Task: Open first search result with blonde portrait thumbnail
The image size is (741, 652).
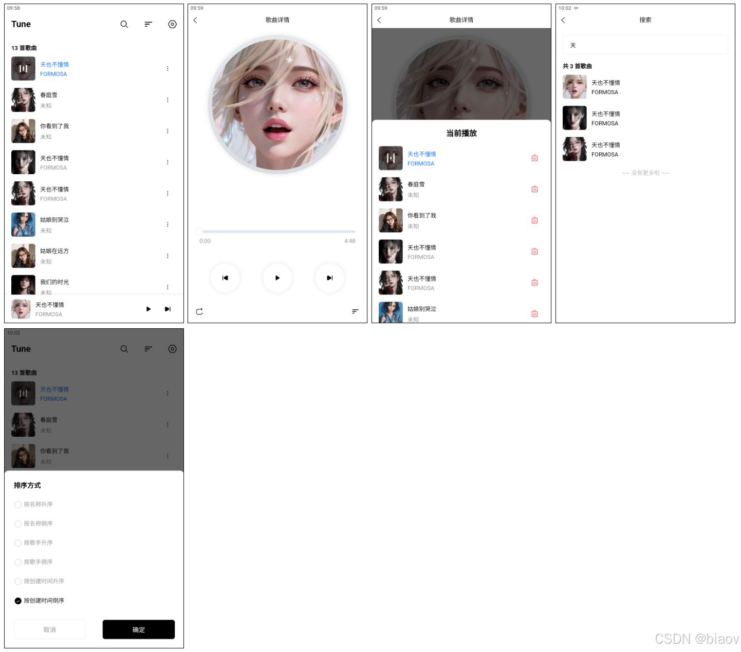Action: coord(645,87)
